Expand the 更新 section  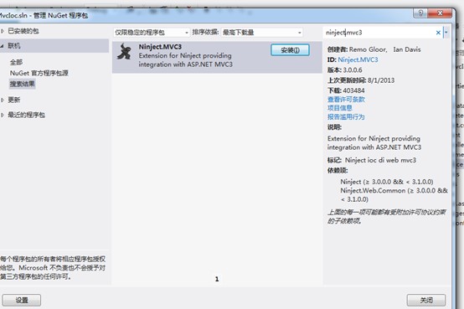(x=3, y=100)
